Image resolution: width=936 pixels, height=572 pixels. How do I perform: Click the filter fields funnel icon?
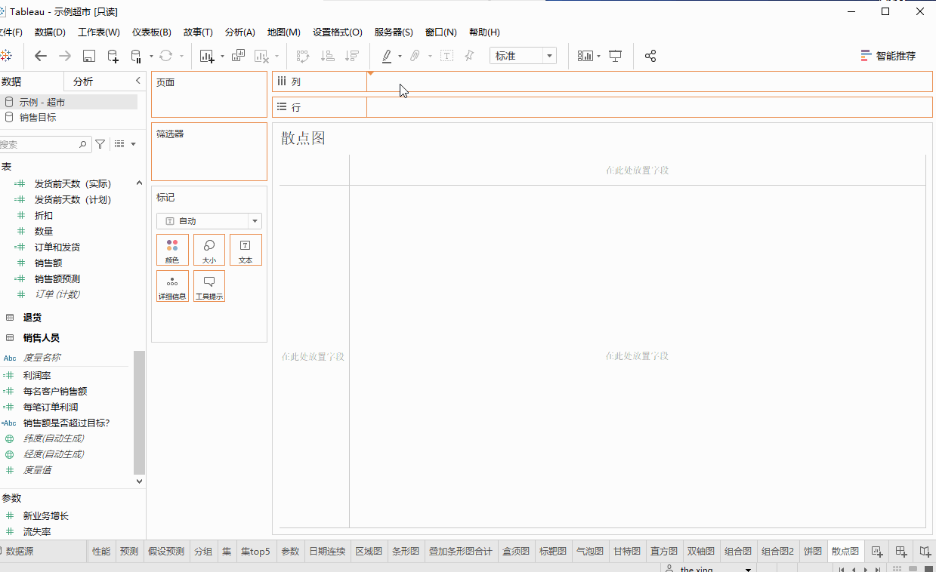point(100,143)
